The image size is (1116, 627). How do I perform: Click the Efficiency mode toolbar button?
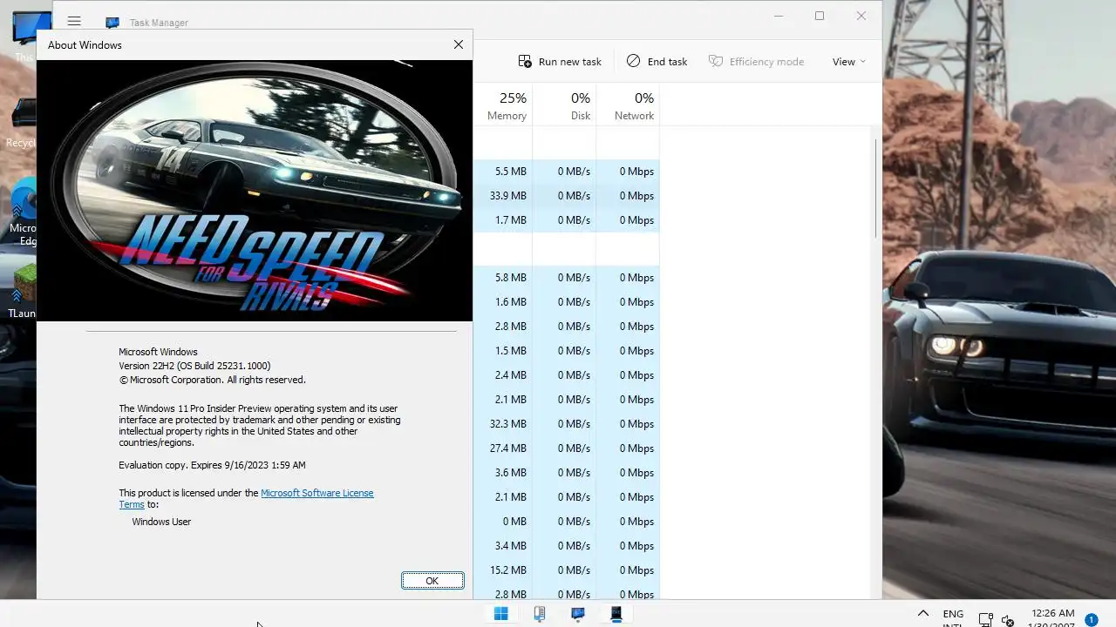756,62
